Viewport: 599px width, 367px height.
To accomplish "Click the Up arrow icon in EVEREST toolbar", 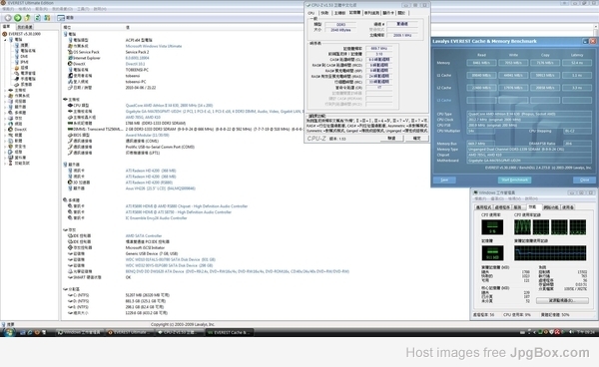I will 28,18.
